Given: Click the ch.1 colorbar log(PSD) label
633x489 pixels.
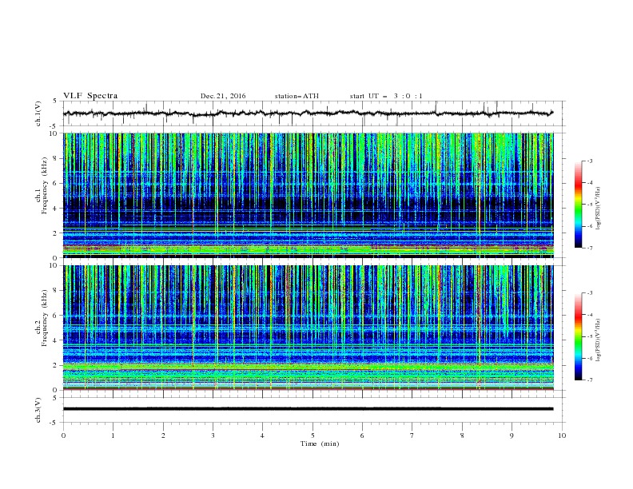Looking at the screenshot, I should click(x=598, y=209).
